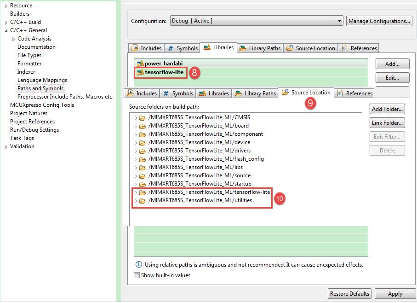Viewport: 417px width, 303px height.
Task: Click the component source folder icon
Action: [143, 134]
